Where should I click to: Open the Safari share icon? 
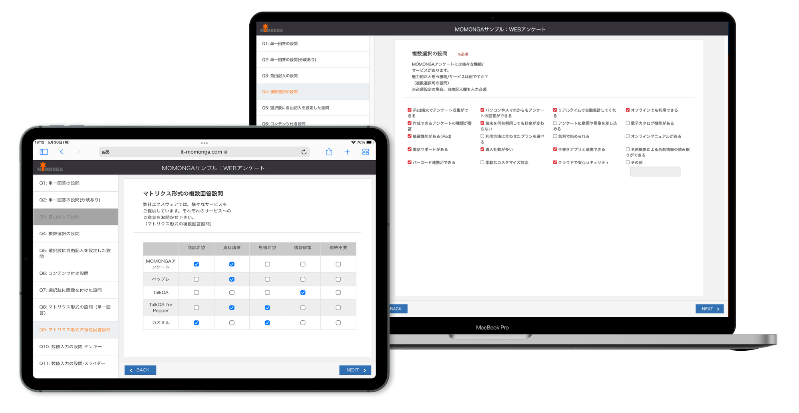pyautogui.click(x=329, y=152)
